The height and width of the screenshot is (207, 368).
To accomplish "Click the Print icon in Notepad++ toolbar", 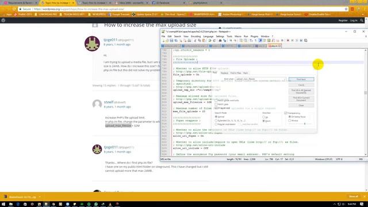I will (x=189, y=41).
